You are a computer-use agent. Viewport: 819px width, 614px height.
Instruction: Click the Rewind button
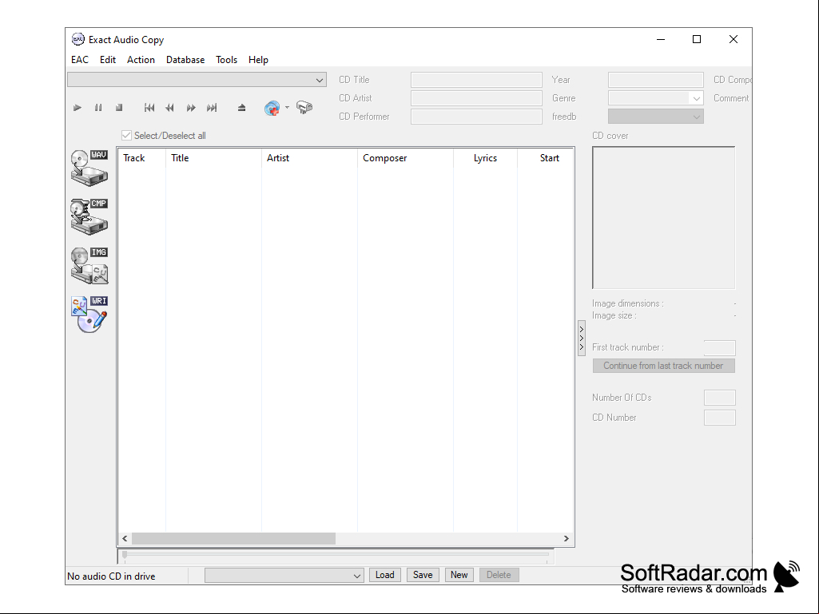pos(169,108)
